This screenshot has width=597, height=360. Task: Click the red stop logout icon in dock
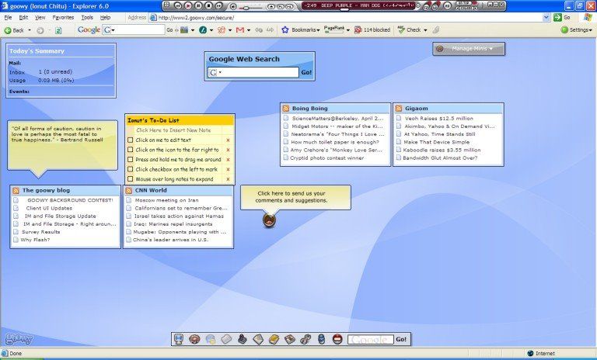tap(337, 339)
